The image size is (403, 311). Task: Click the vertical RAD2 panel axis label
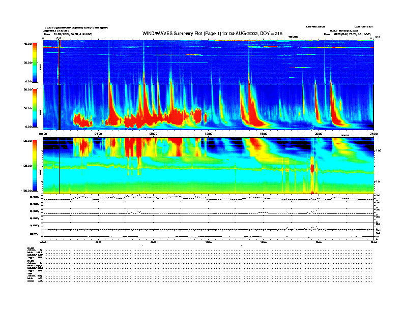pyautogui.click(x=40, y=66)
